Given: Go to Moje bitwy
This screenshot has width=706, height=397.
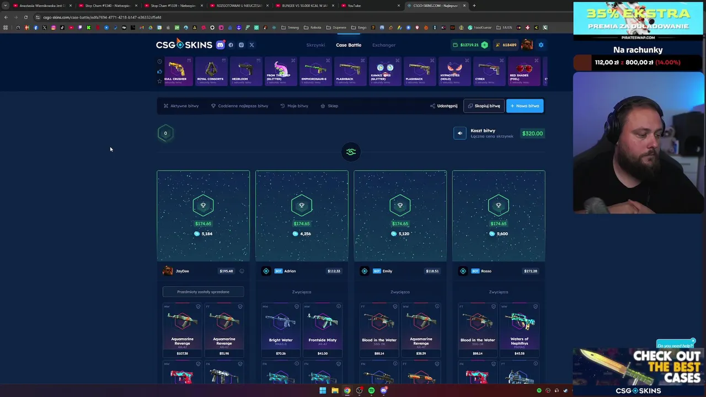Looking at the screenshot, I should point(294,106).
